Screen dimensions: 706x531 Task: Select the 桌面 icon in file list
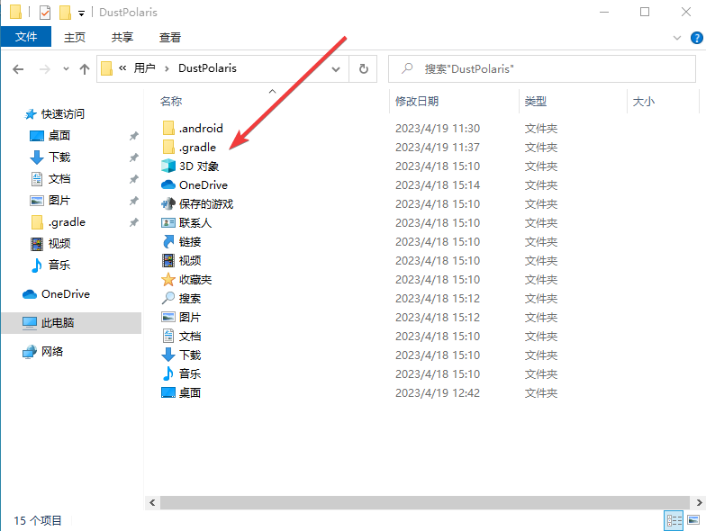[x=168, y=392]
